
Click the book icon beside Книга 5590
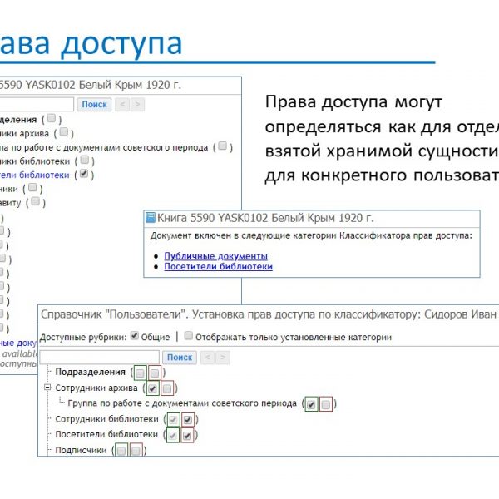[x=151, y=218]
